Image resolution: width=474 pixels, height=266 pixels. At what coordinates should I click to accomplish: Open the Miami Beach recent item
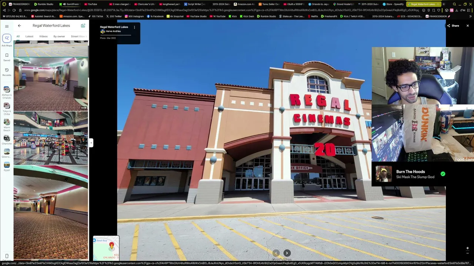(7, 125)
